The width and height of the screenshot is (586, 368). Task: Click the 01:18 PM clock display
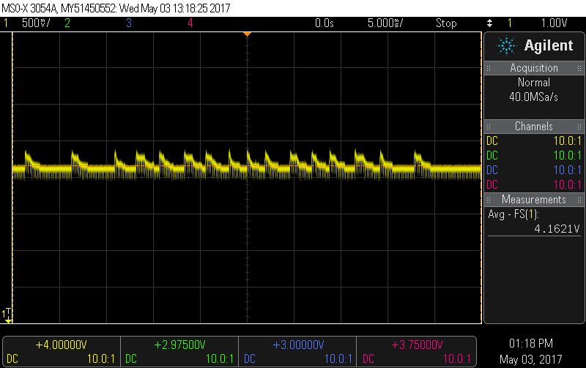(530, 343)
